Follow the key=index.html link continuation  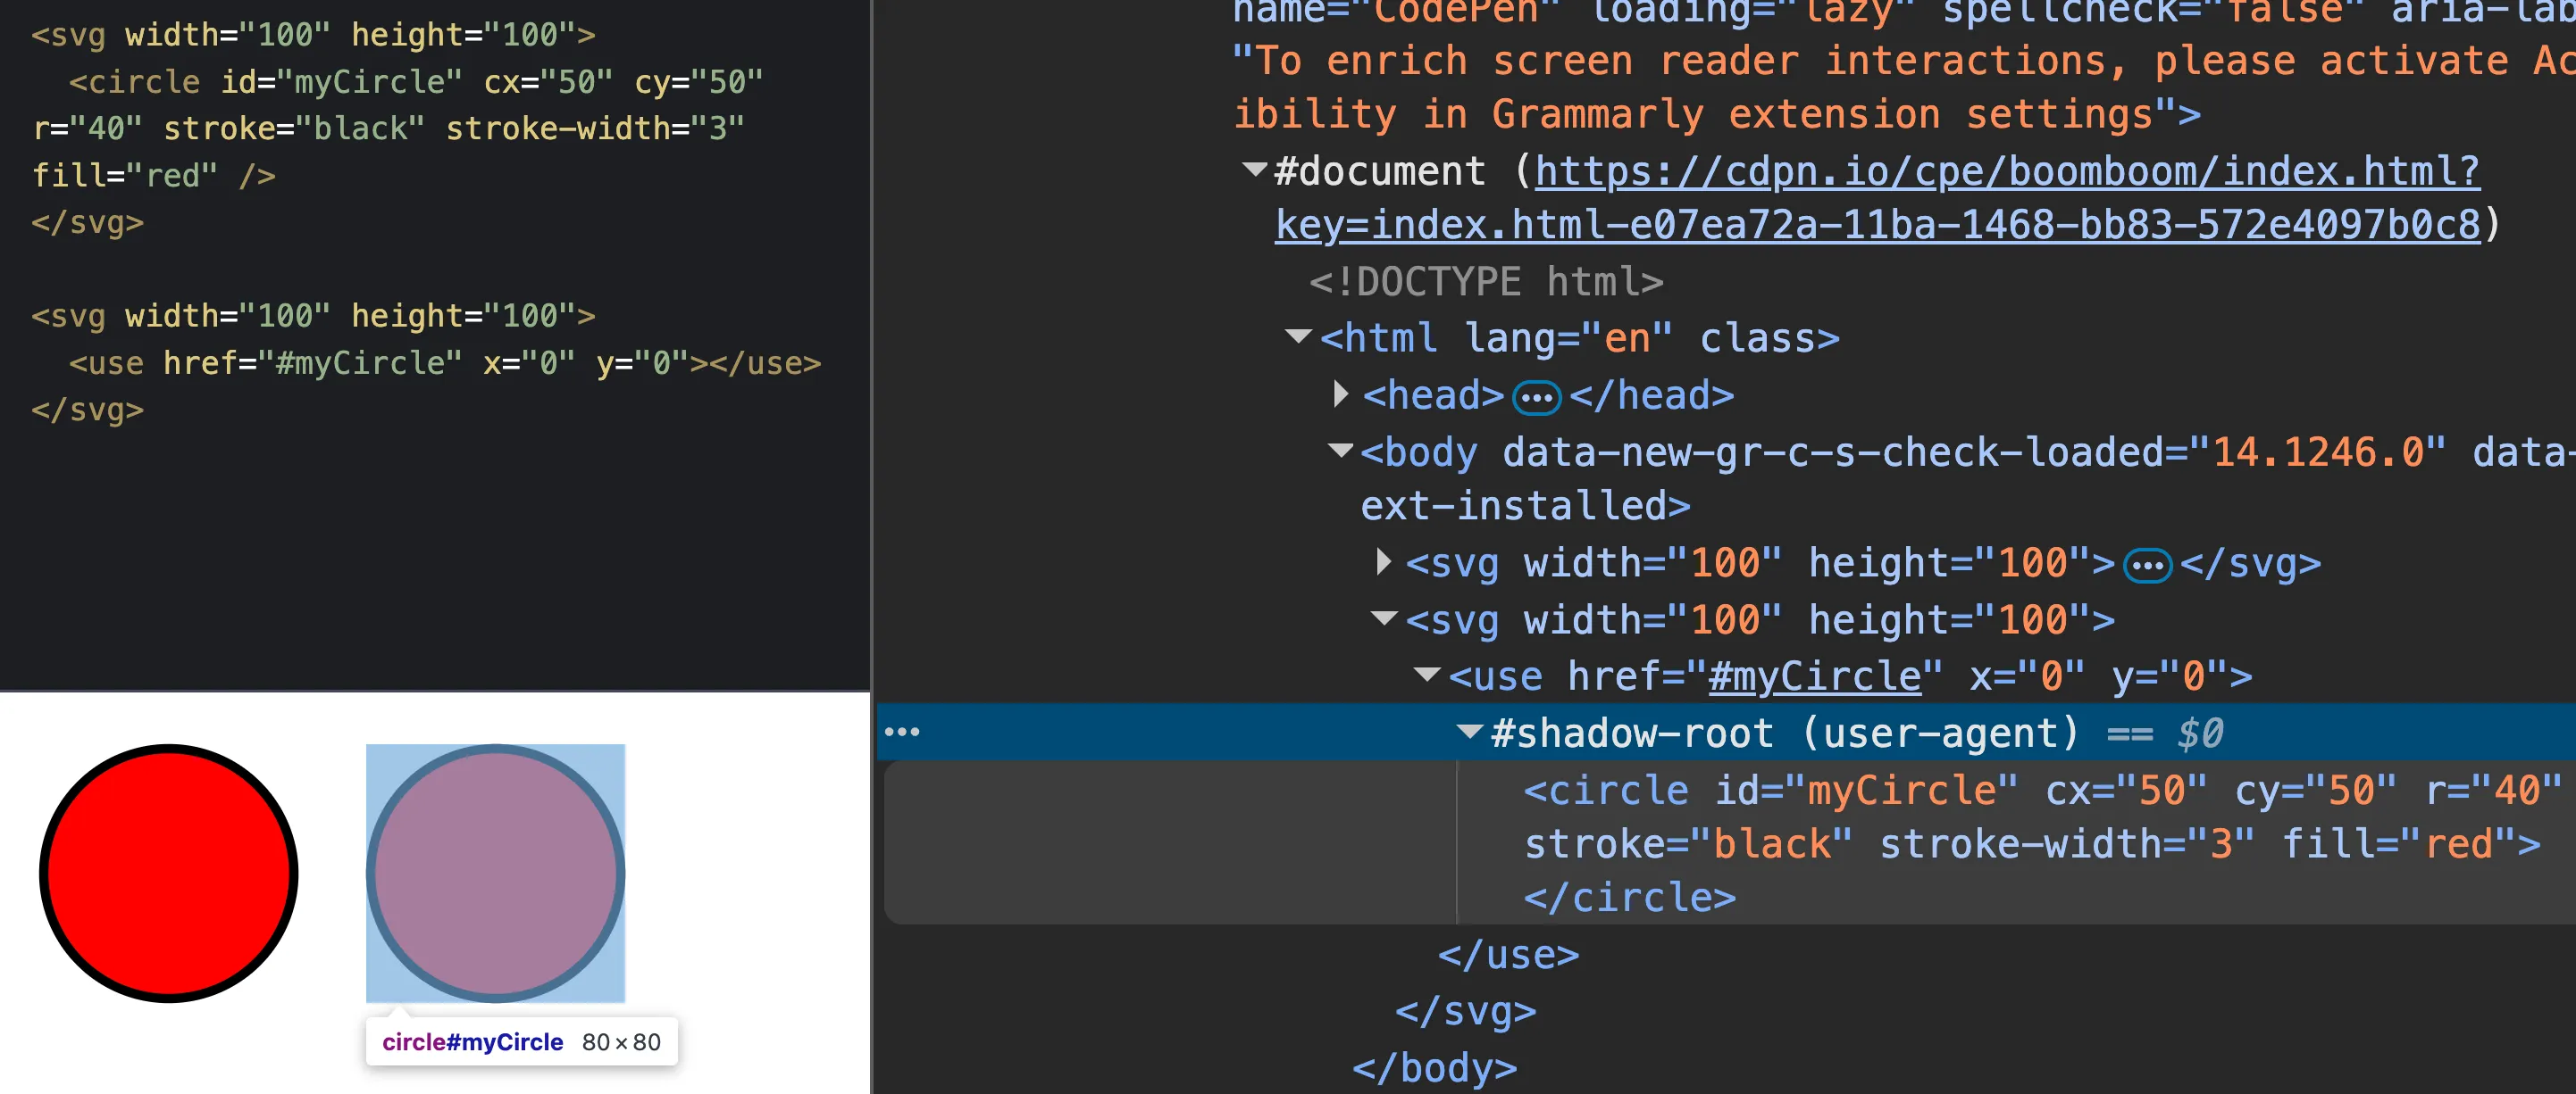[x=1877, y=225]
